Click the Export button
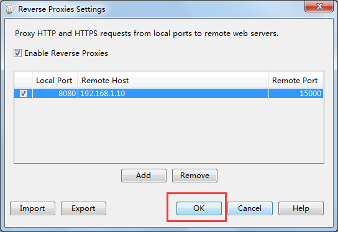The image size is (338, 232). tap(83, 208)
